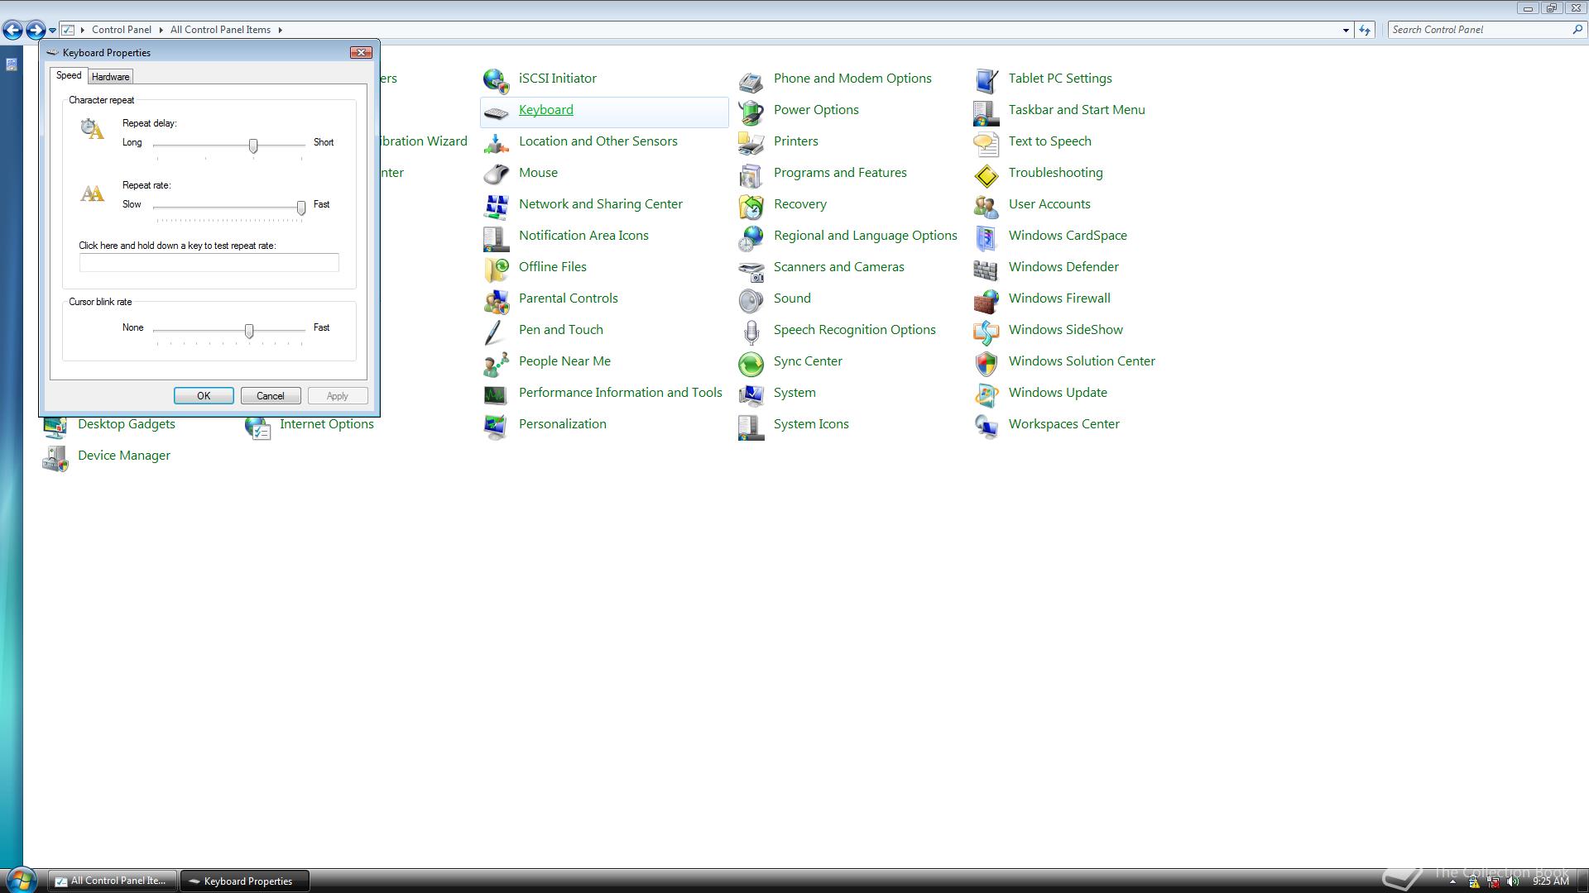
Task: Click Keyboard Properties taskbar button
Action: pyautogui.click(x=245, y=881)
